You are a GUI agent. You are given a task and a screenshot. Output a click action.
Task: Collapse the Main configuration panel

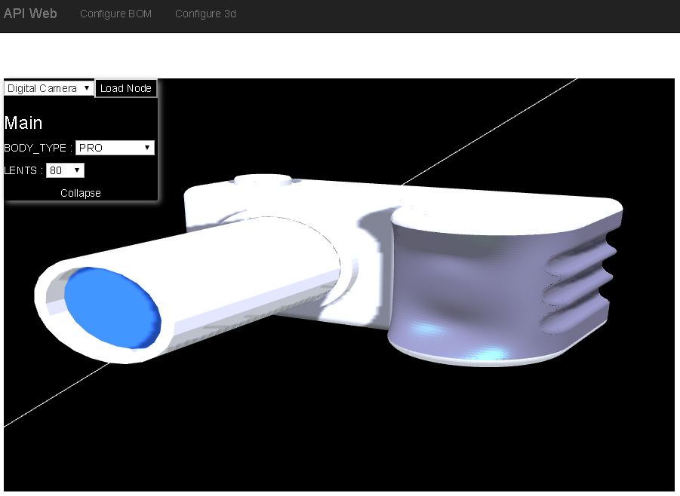click(81, 193)
